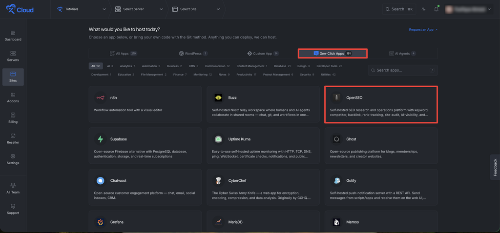The height and width of the screenshot is (233, 500).
Task: Open All Team in the sidebar
Action: 13,189
